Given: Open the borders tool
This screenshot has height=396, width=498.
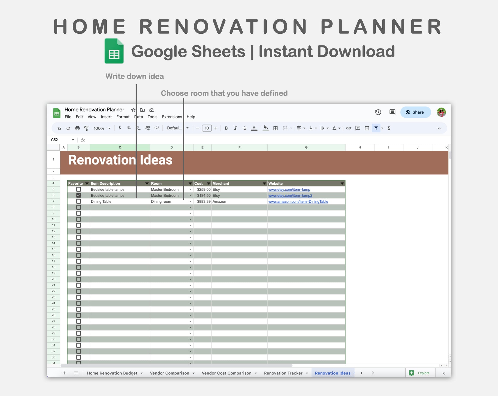Looking at the screenshot, I should coord(276,128).
